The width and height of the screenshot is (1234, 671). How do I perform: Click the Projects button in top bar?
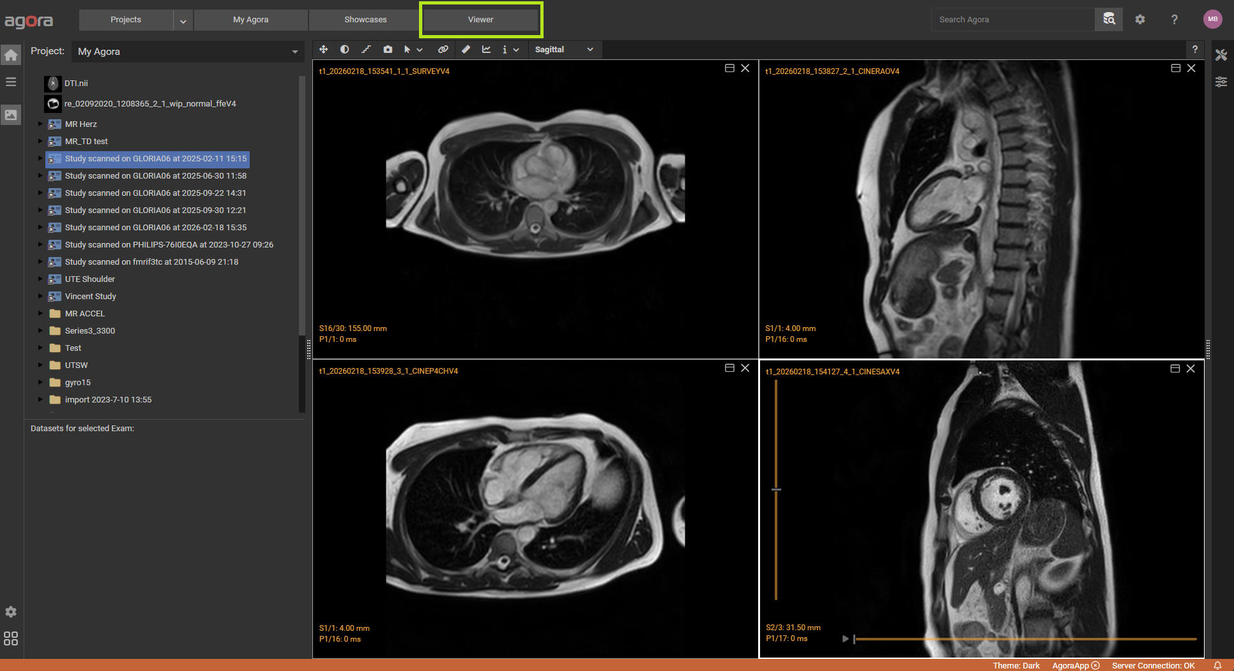pyautogui.click(x=126, y=20)
